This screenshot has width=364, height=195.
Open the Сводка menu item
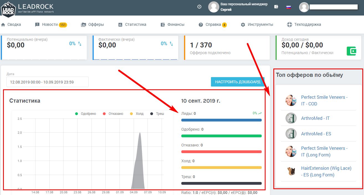(x=11, y=24)
